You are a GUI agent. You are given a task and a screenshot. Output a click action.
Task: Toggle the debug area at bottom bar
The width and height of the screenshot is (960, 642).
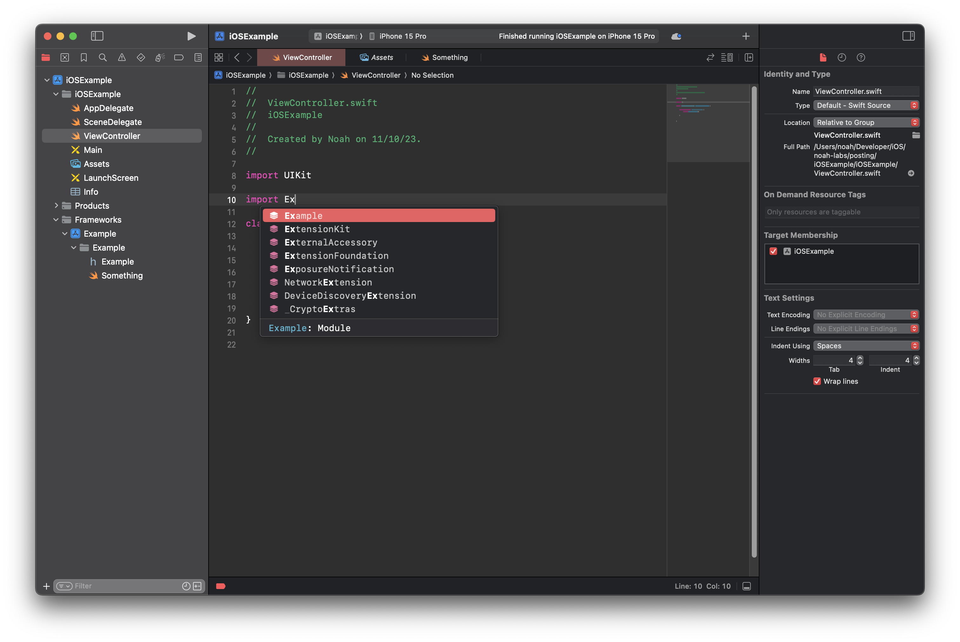(x=747, y=586)
